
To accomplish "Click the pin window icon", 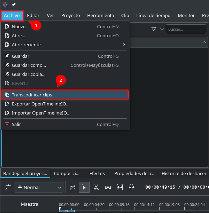I will coord(14,5).
